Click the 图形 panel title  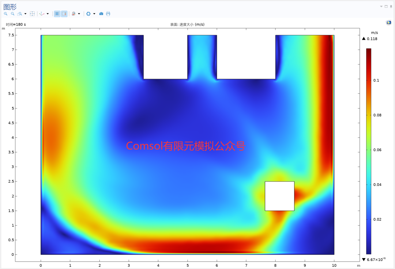click(10, 7)
